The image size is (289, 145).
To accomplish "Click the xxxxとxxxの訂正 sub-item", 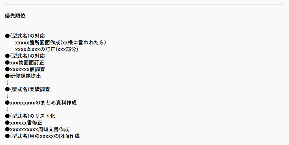I will (47, 49).
